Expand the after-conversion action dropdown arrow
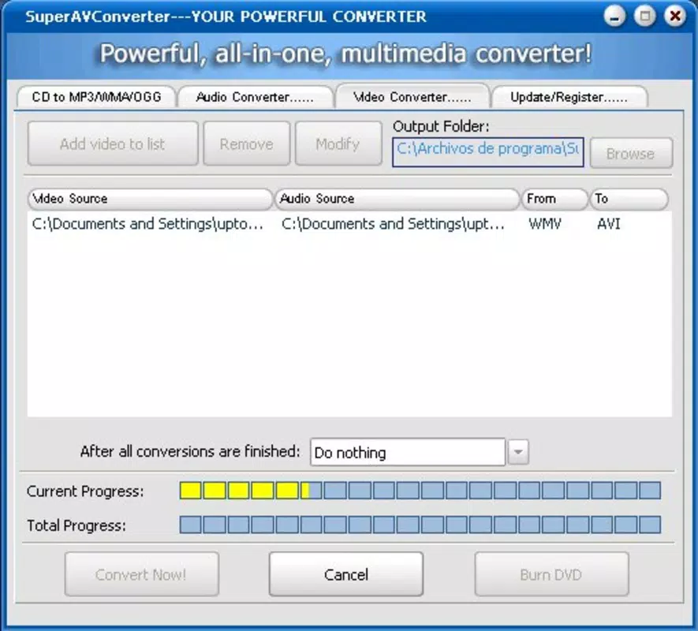 518,452
